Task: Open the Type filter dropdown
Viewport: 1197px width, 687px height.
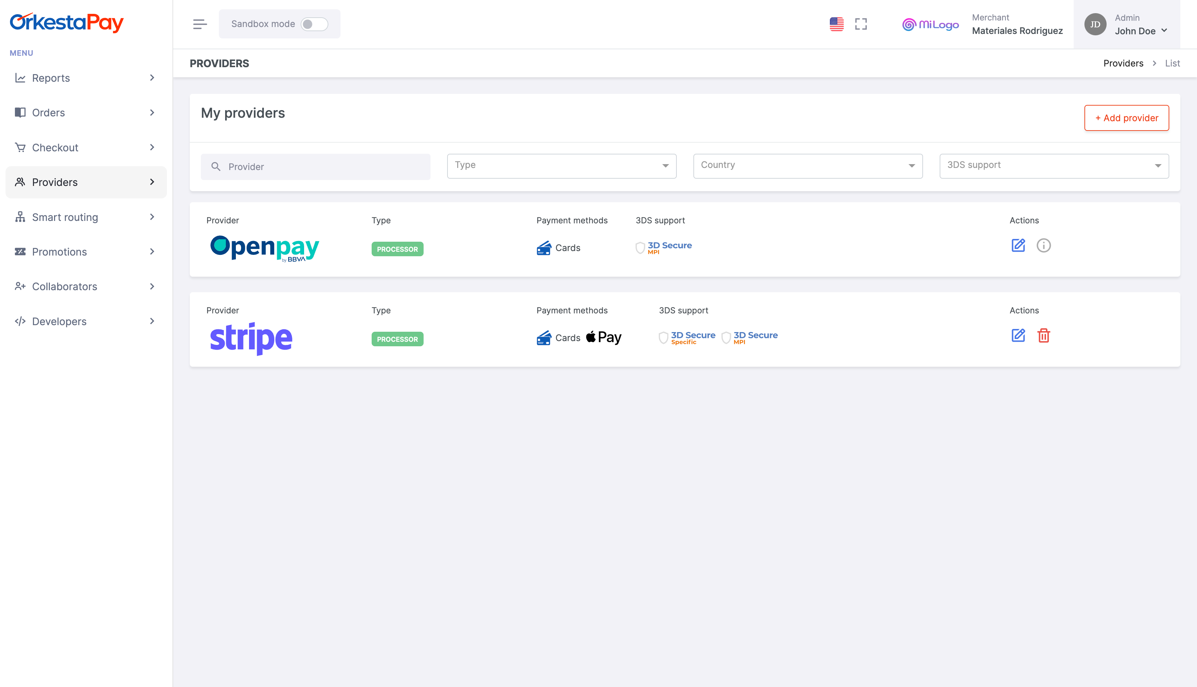Action: click(561, 166)
